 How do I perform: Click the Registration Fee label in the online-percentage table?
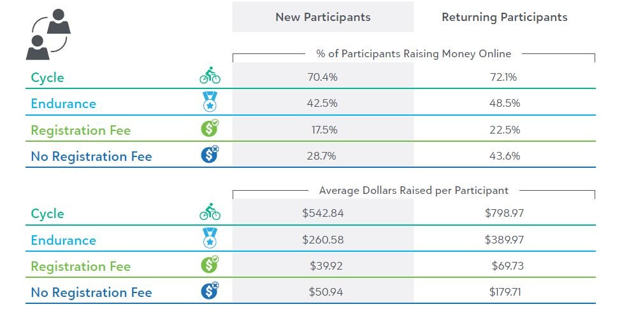coord(80,130)
